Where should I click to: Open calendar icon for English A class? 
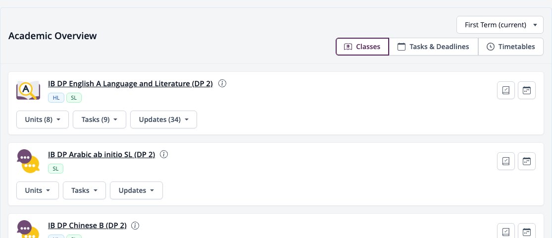527,90
